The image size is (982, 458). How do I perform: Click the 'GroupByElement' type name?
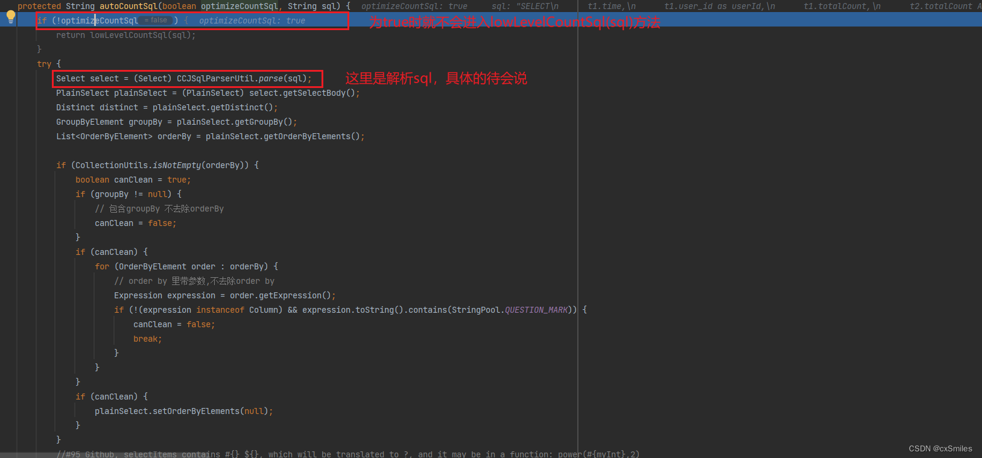coord(90,122)
